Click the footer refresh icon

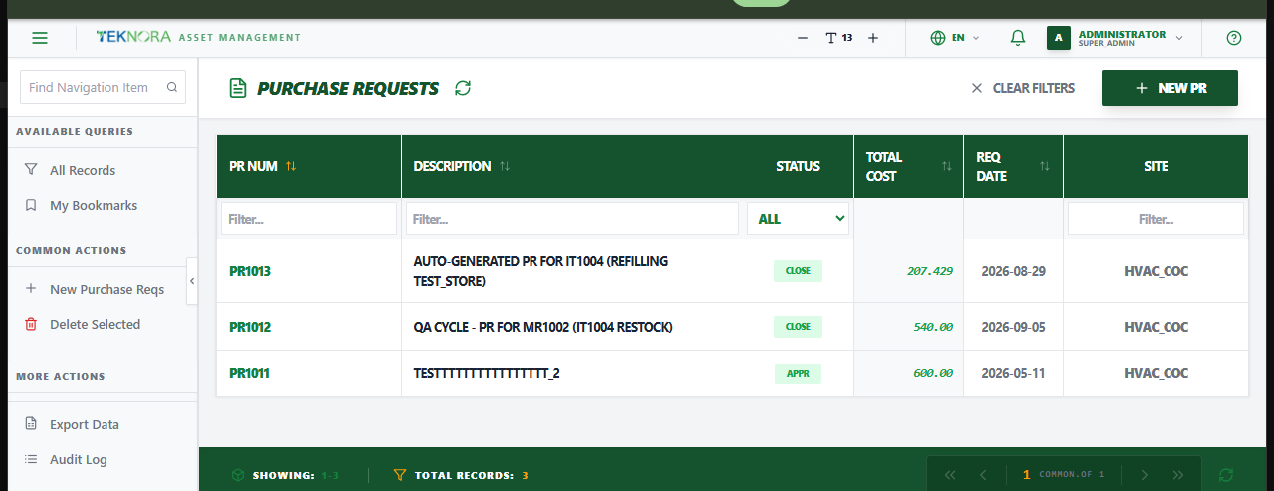(x=1226, y=475)
